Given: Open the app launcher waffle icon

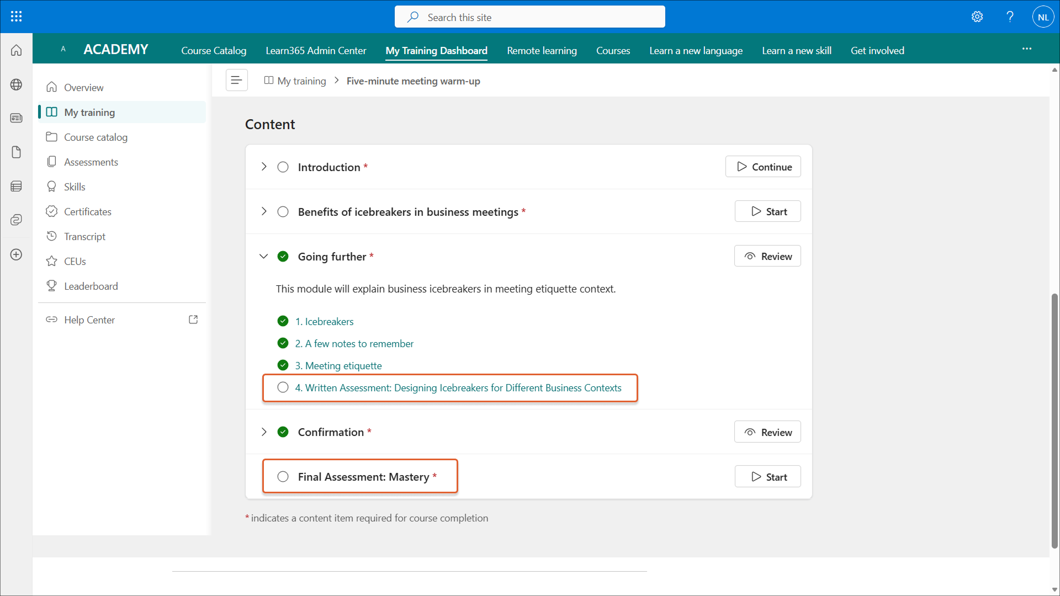Looking at the screenshot, I should (16, 17).
